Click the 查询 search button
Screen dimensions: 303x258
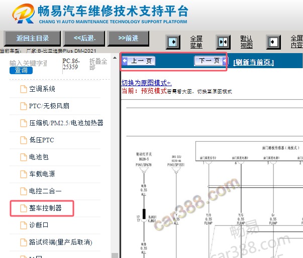(21, 70)
